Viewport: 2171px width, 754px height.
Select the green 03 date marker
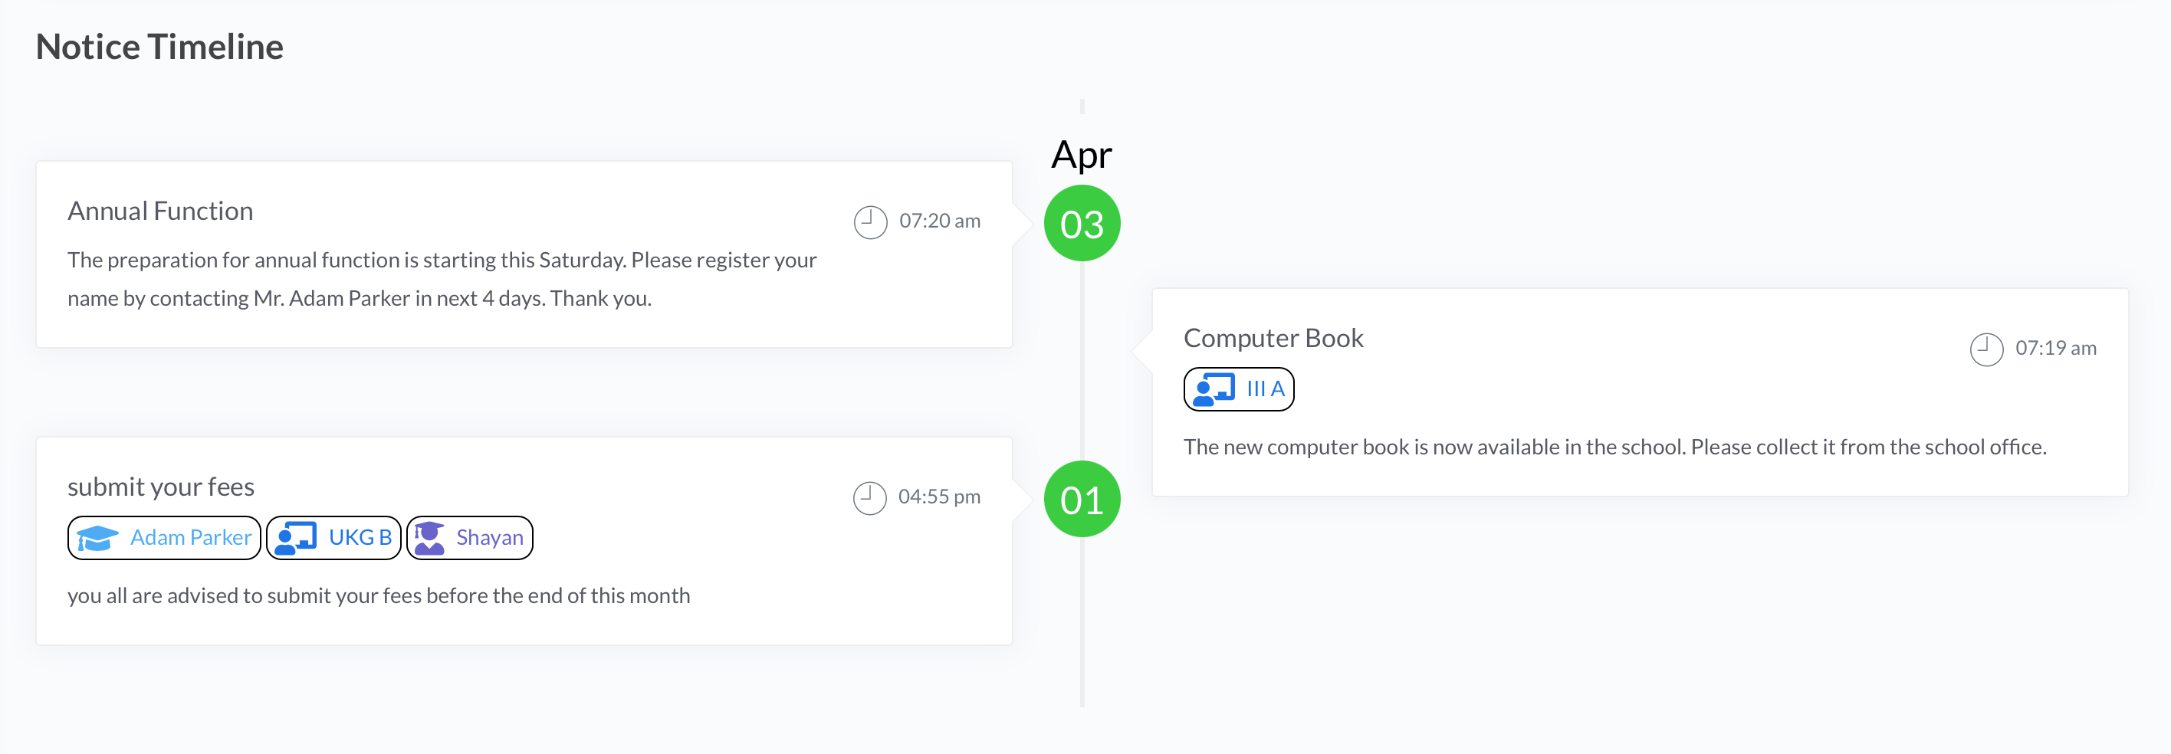point(1082,223)
